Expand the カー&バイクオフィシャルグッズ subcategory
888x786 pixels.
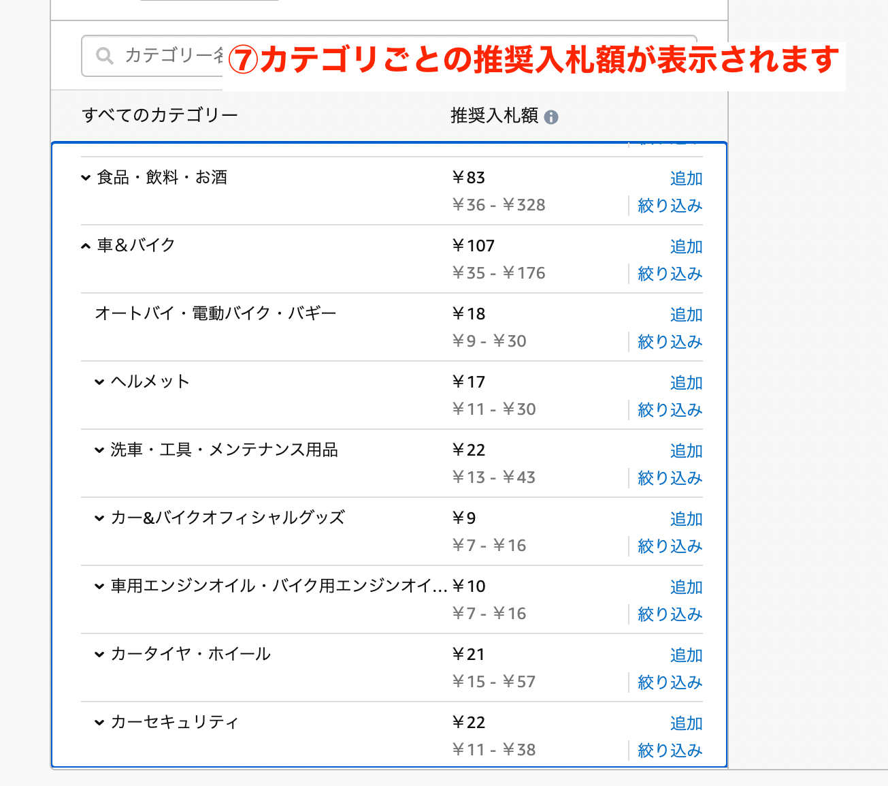pos(99,518)
